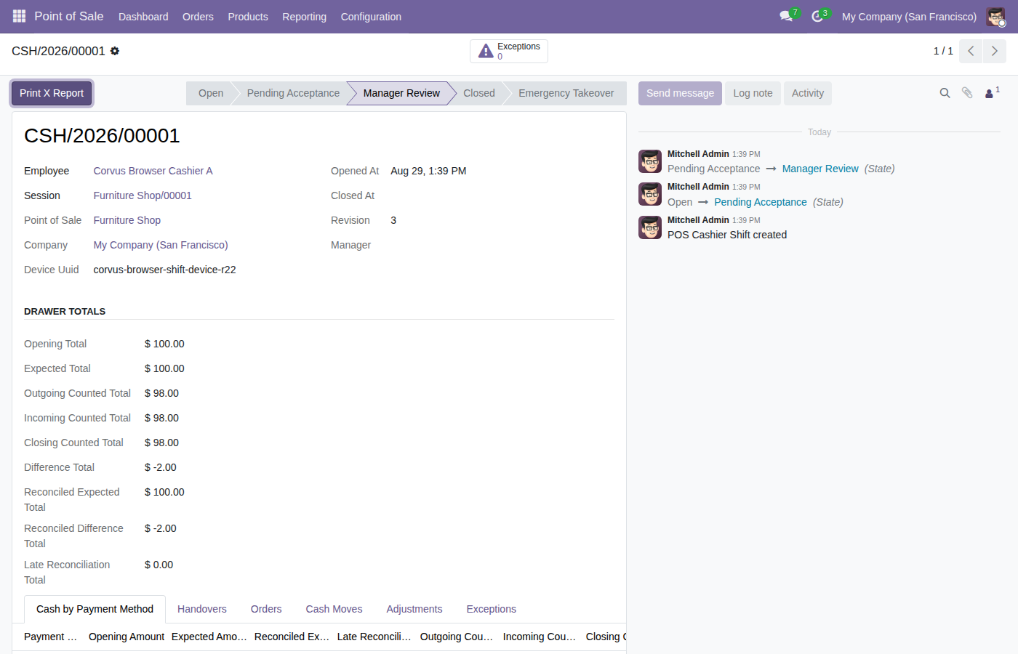
Task: Show followers list icon
Action: tap(991, 93)
